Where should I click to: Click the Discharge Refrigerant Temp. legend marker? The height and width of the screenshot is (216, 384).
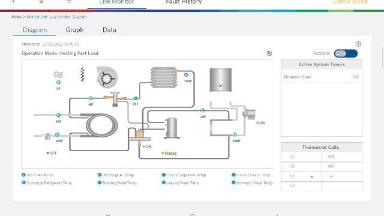point(23,182)
